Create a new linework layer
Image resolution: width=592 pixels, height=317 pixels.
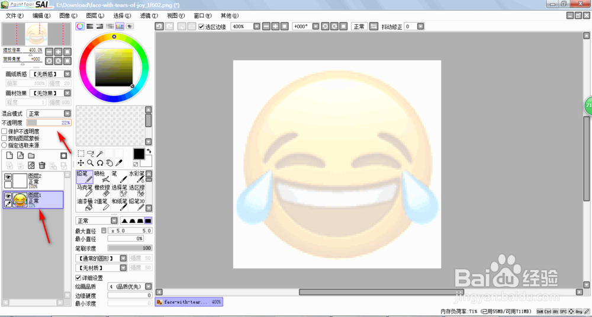[20, 155]
